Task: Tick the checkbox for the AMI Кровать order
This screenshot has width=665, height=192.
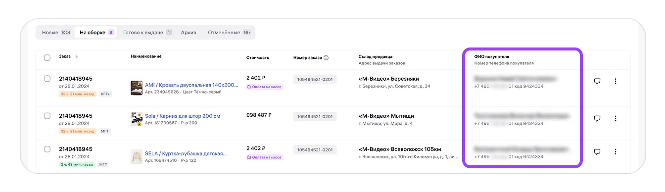Action: pos(47,78)
